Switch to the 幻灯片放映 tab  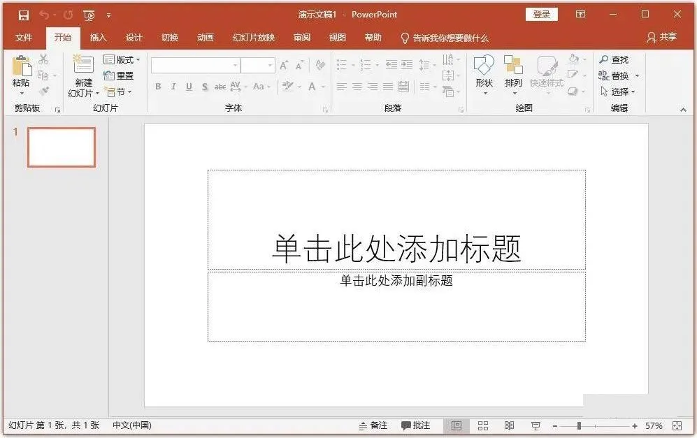(x=254, y=38)
